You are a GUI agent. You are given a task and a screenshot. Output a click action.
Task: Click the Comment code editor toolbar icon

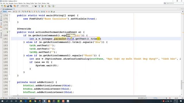pyautogui.click(x=52, y=11)
